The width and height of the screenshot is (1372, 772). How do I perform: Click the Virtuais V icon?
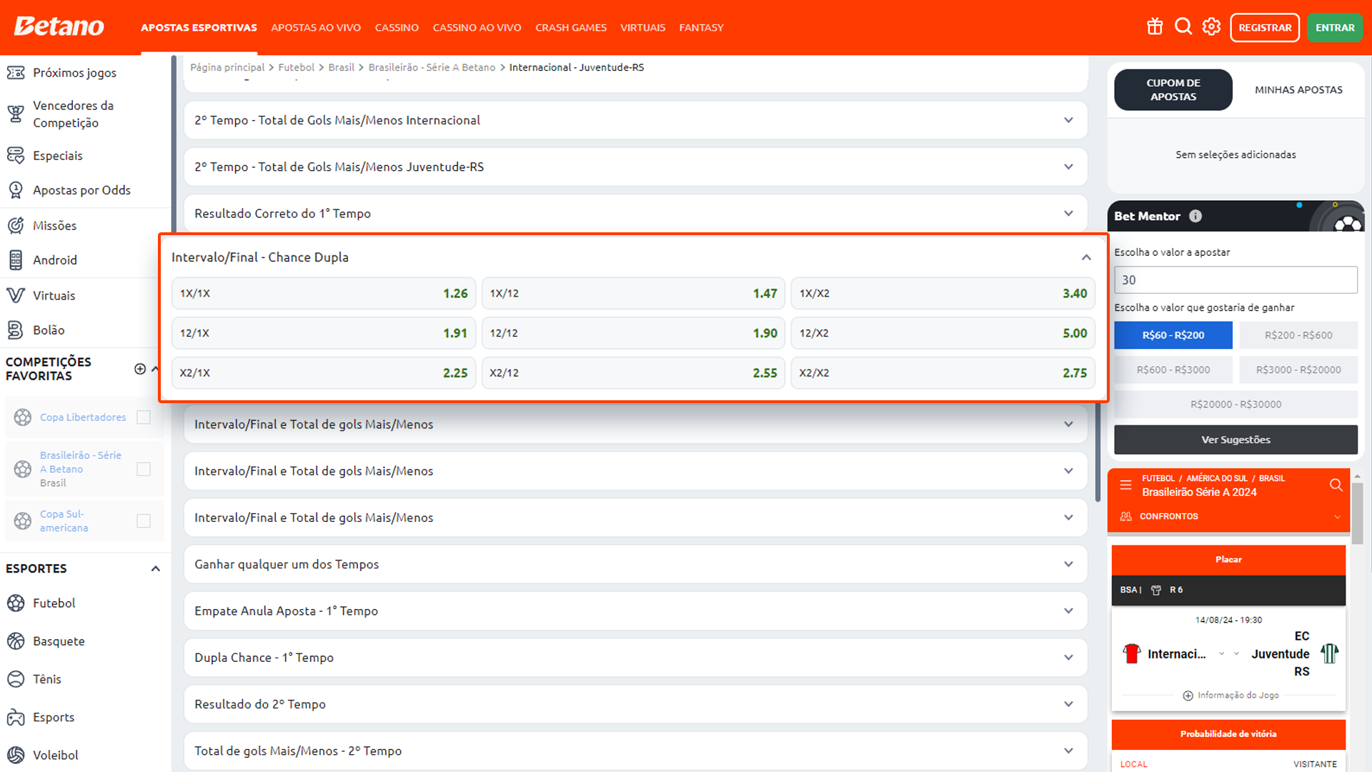pyautogui.click(x=16, y=295)
